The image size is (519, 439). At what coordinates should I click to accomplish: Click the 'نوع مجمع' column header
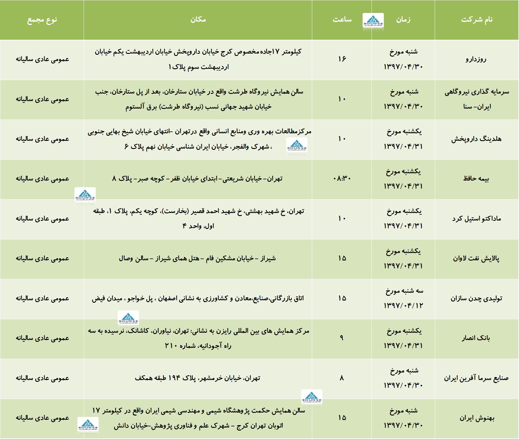[x=42, y=20]
